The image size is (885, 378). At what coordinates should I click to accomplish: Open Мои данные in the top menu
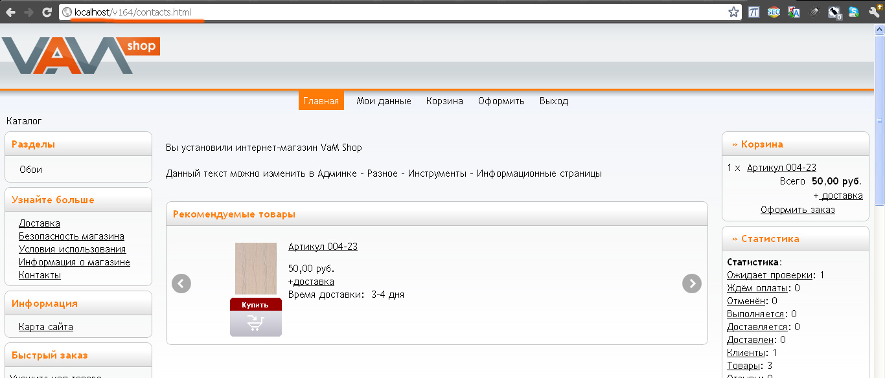click(x=384, y=101)
